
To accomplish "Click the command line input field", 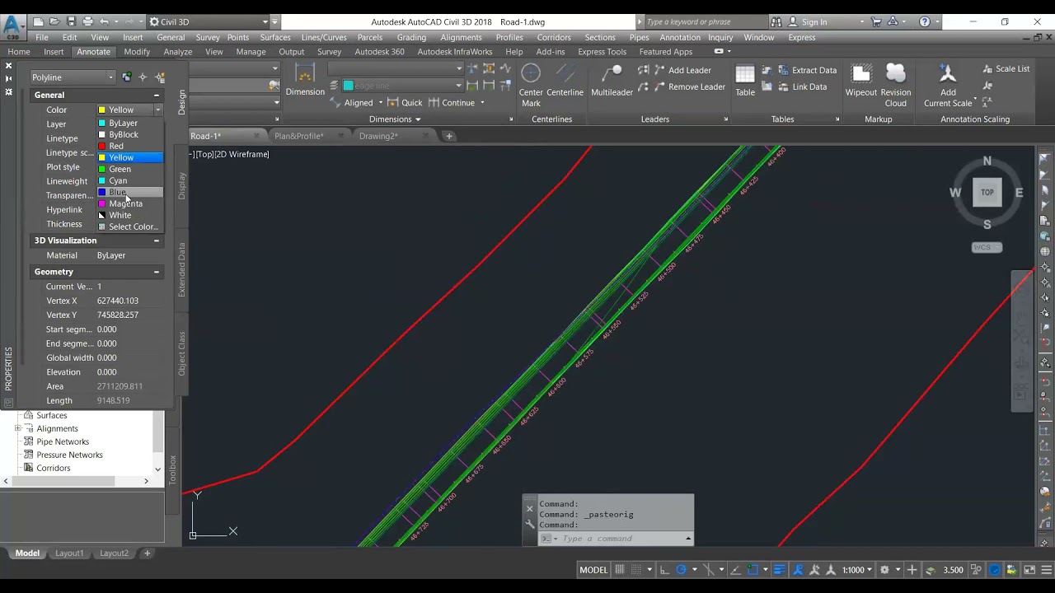I will point(621,539).
